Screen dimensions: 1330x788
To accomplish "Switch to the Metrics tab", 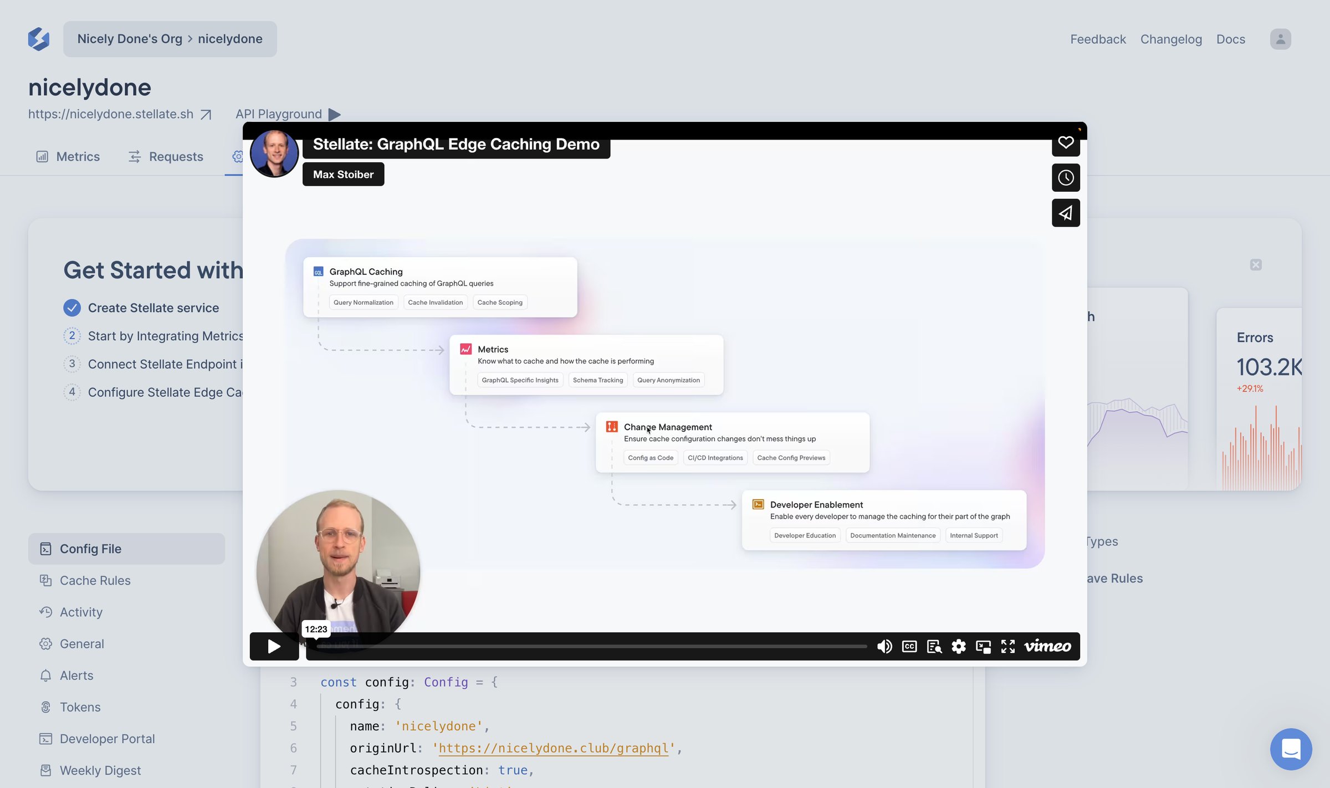I will point(68,157).
